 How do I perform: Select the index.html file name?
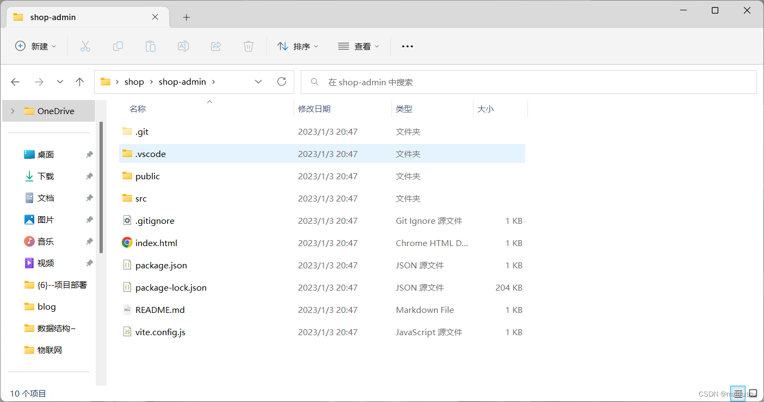(x=156, y=243)
